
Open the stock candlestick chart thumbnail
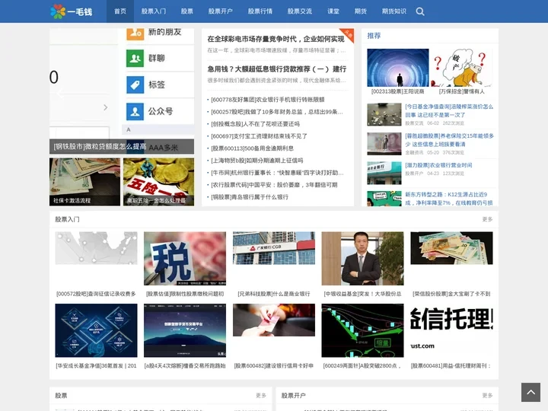pyautogui.click(x=362, y=330)
